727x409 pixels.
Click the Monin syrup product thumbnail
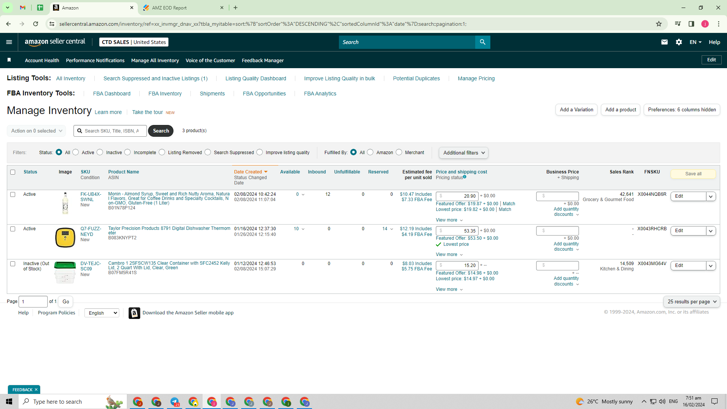point(65,203)
